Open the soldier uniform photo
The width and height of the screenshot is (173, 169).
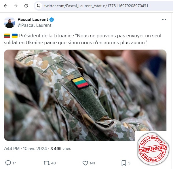(x=85, y=95)
